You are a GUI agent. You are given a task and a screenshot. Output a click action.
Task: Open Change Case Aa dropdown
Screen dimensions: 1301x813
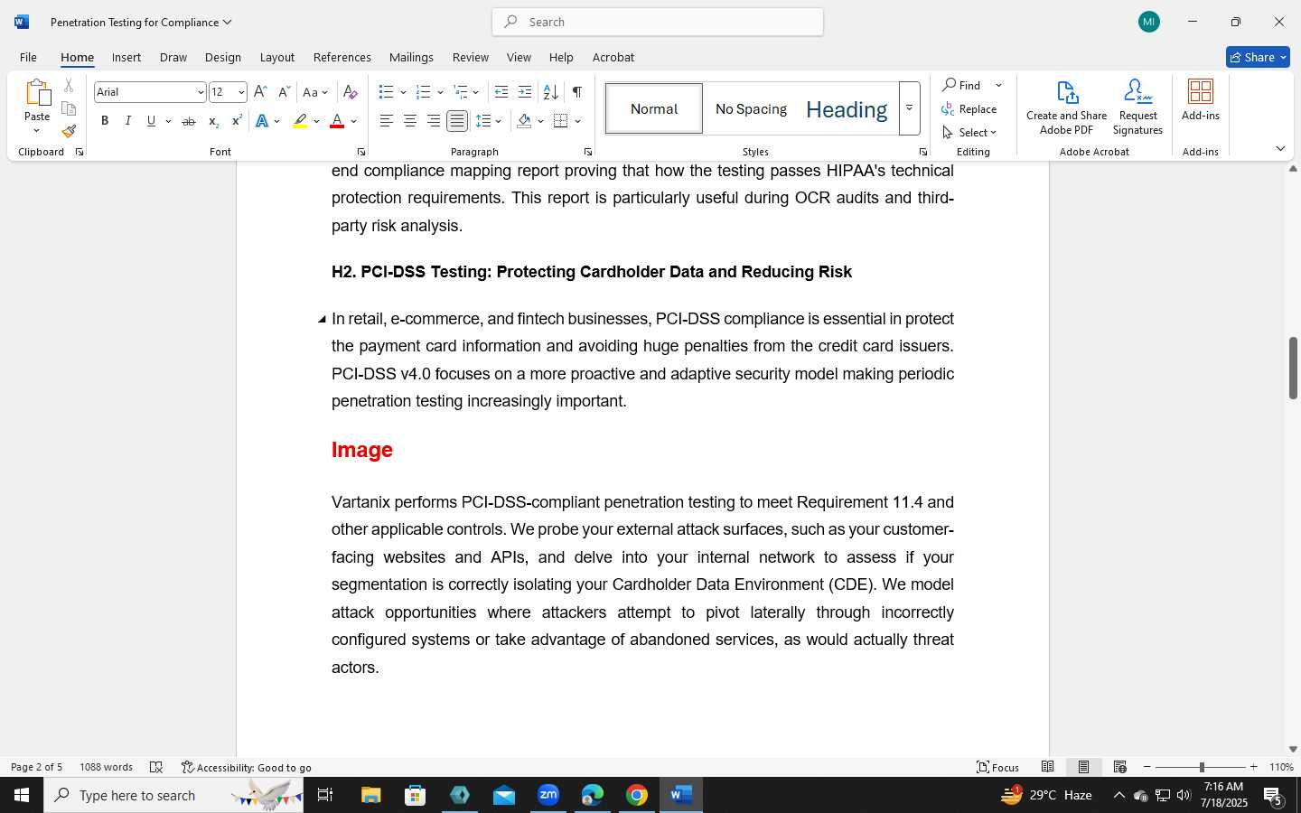315,92
